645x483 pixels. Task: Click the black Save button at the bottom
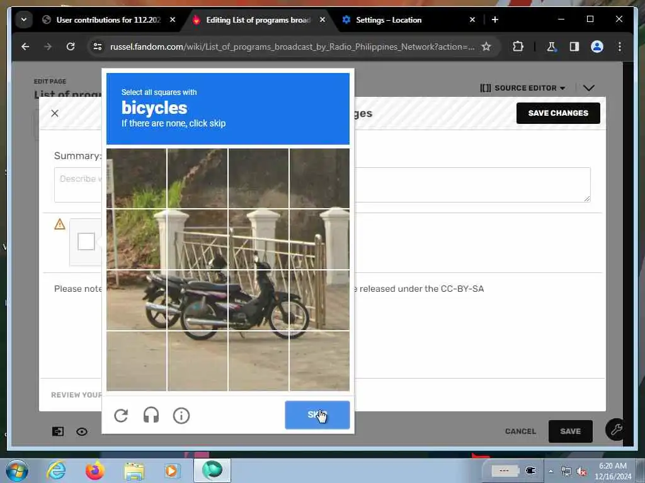point(570,431)
